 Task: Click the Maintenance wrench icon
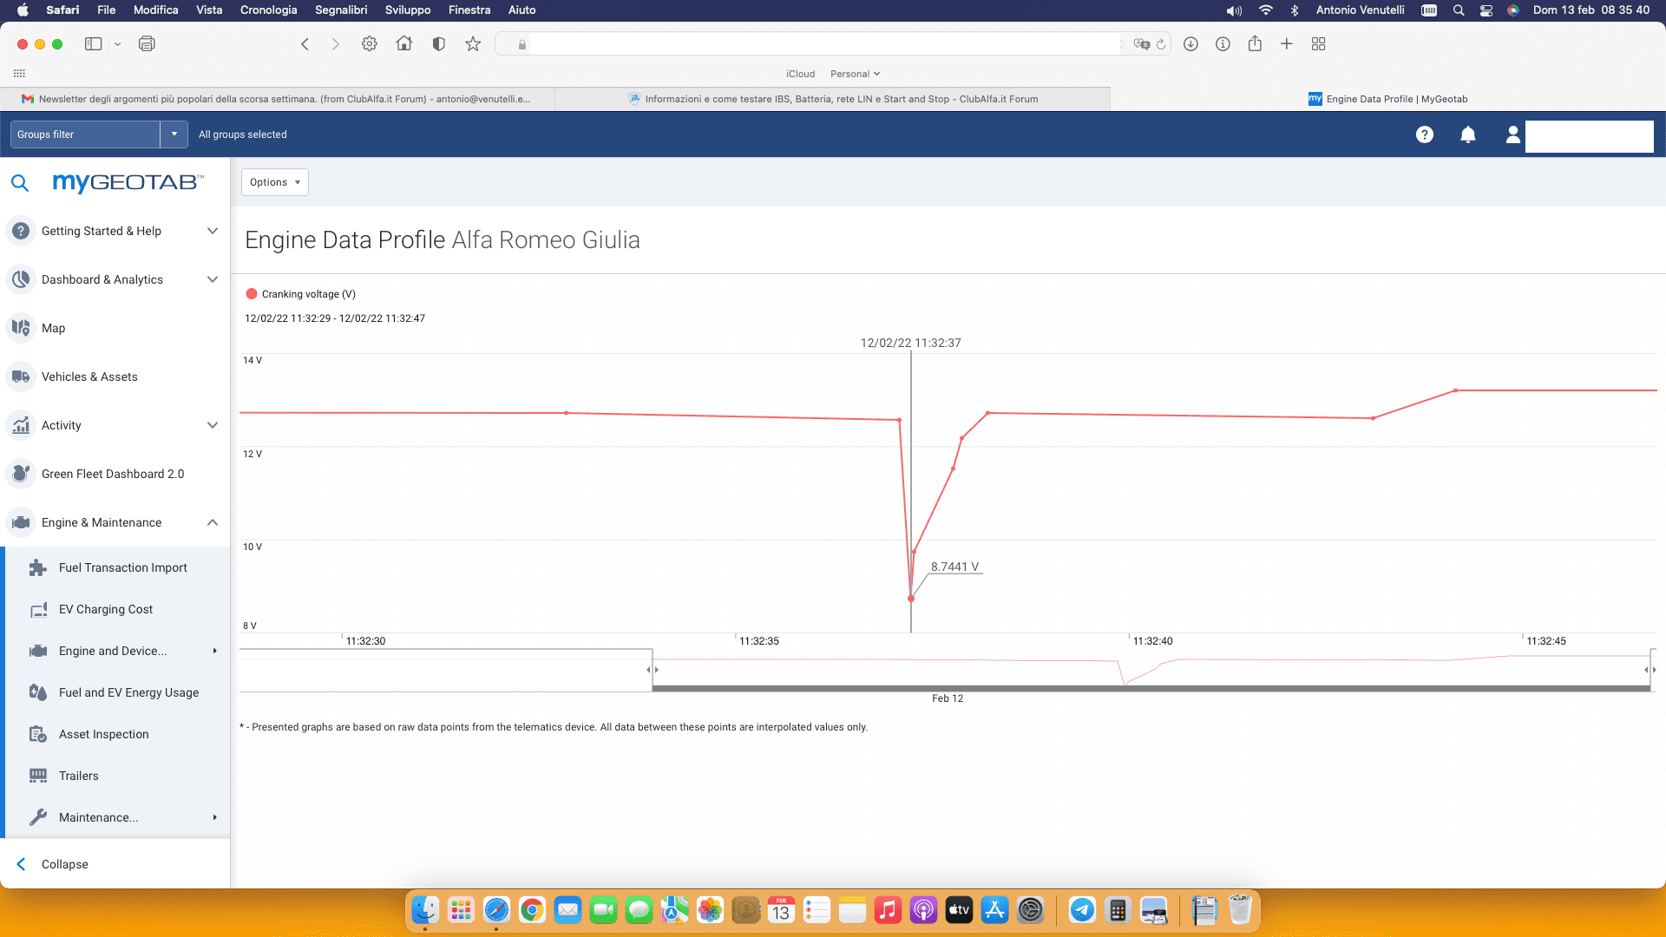point(38,817)
